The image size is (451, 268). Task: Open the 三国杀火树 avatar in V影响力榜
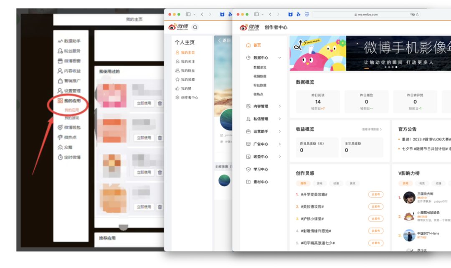pos(409,198)
